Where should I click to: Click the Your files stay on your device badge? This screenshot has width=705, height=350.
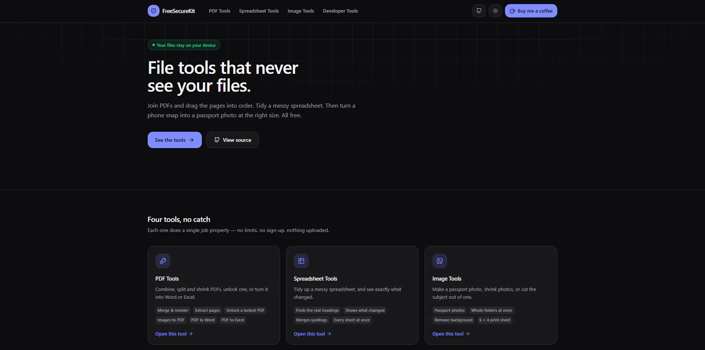coord(184,45)
